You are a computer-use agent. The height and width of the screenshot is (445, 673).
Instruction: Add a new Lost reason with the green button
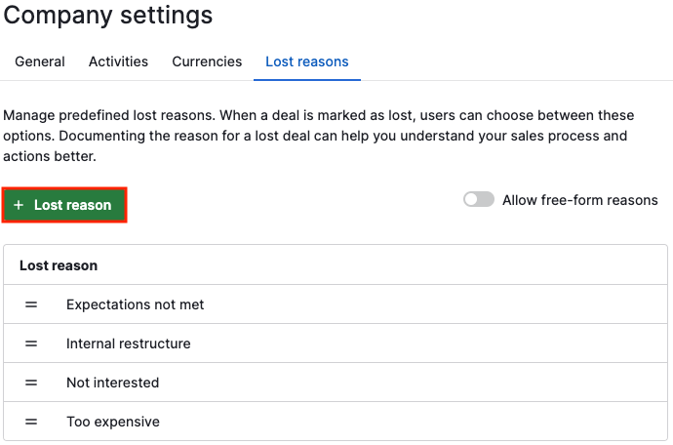[64, 205]
